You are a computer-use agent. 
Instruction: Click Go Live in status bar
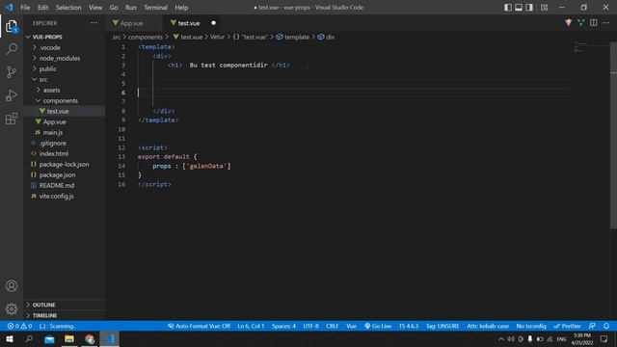click(x=378, y=326)
